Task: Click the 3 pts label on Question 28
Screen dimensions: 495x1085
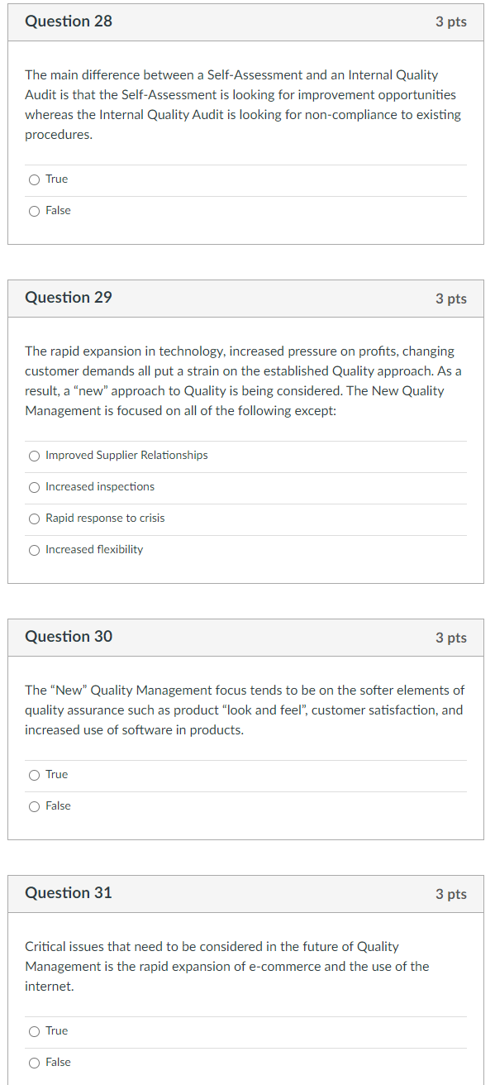Action: (x=451, y=22)
